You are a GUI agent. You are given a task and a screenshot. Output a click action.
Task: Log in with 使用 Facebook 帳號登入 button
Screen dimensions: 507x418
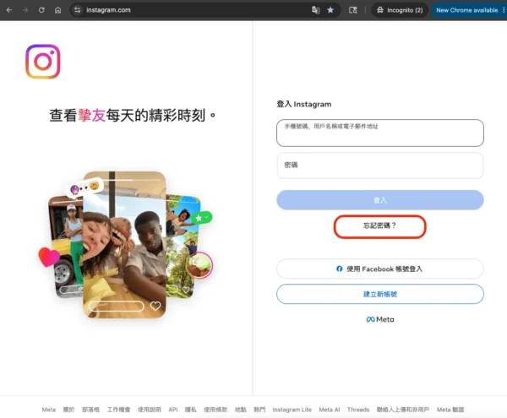point(380,269)
